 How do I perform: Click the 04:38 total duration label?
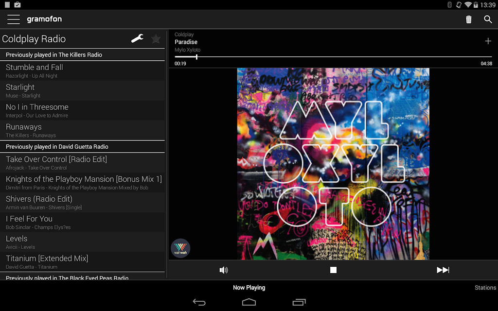pos(486,64)
